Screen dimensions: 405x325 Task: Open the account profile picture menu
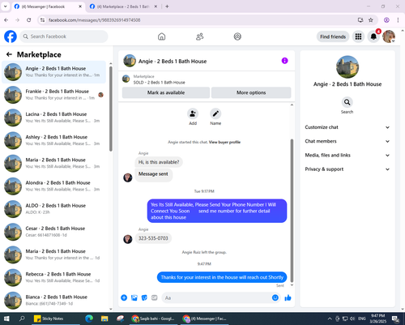[x=389, y=36]
